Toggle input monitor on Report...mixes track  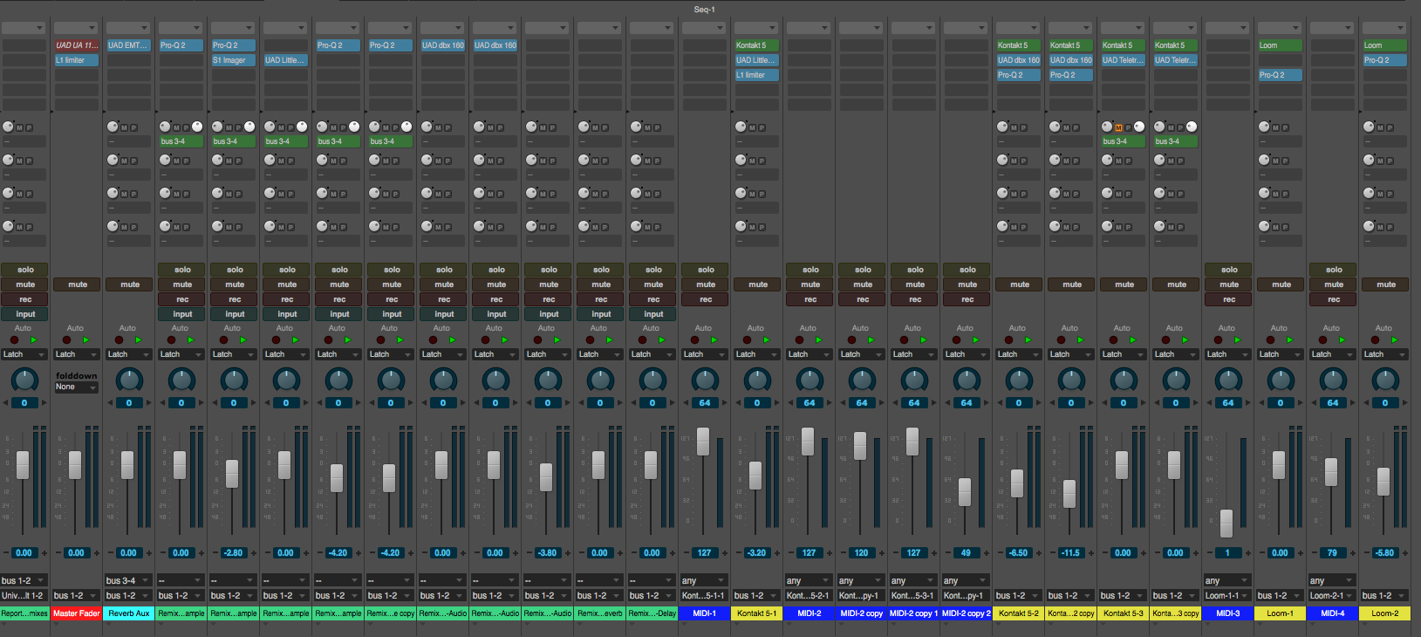point(25,314)
